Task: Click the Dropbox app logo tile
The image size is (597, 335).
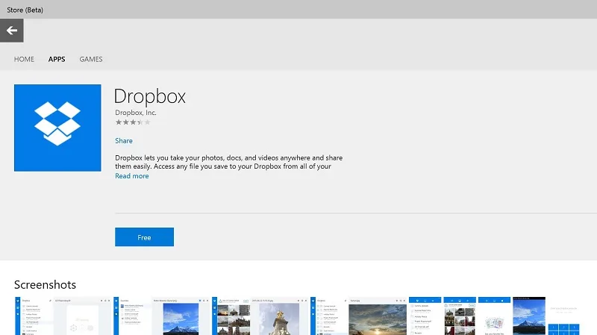Action: point(57,128)
